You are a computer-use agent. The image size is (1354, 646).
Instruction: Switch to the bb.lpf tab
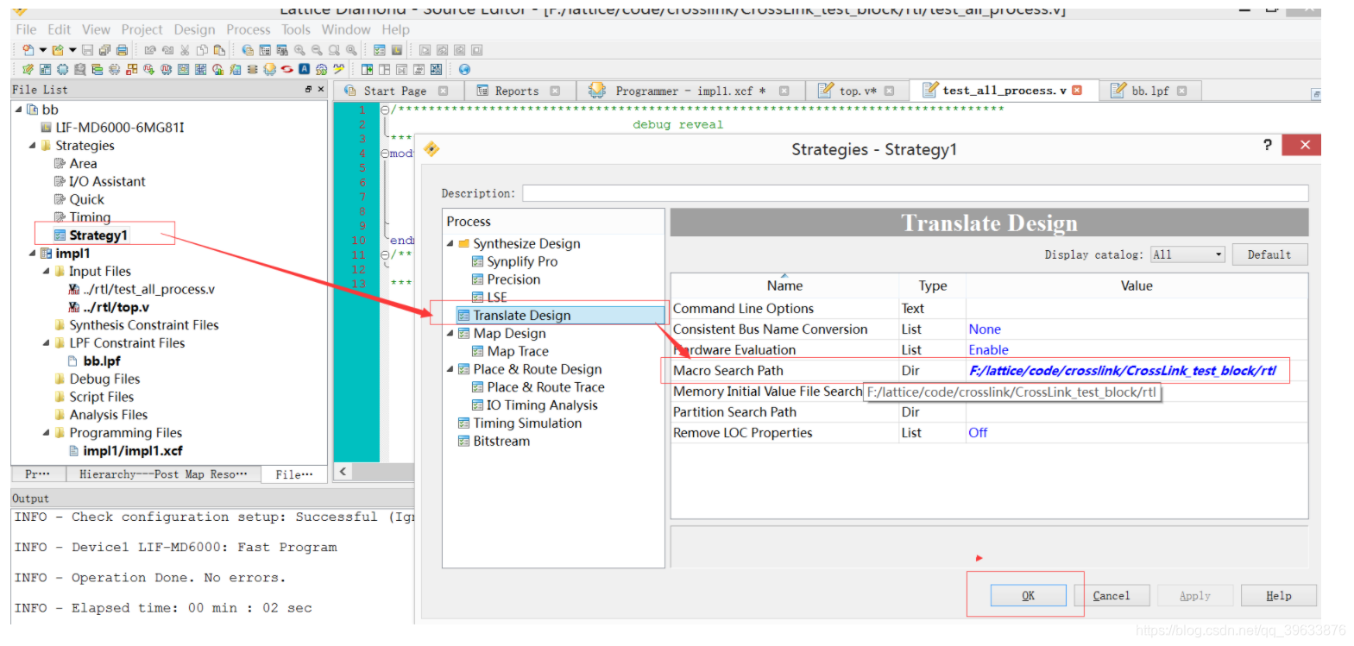click(x=1150, y=91)
